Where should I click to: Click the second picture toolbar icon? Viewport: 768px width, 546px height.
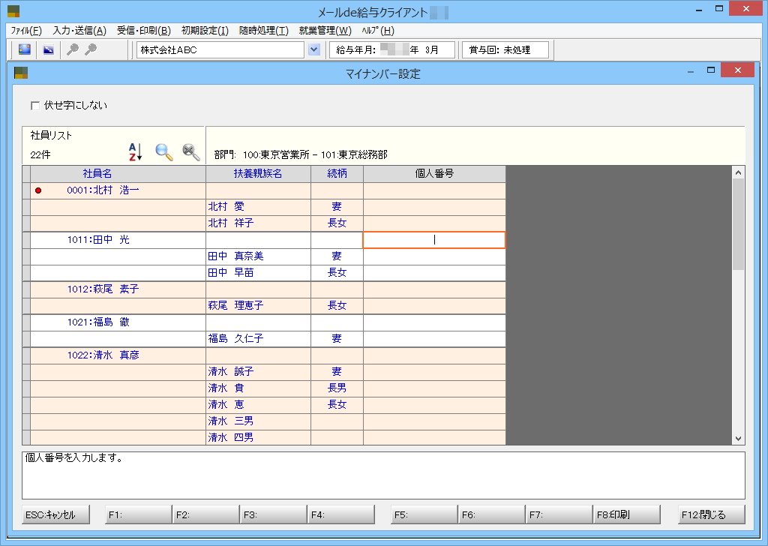pyautogui.click(x=49, y=49)
